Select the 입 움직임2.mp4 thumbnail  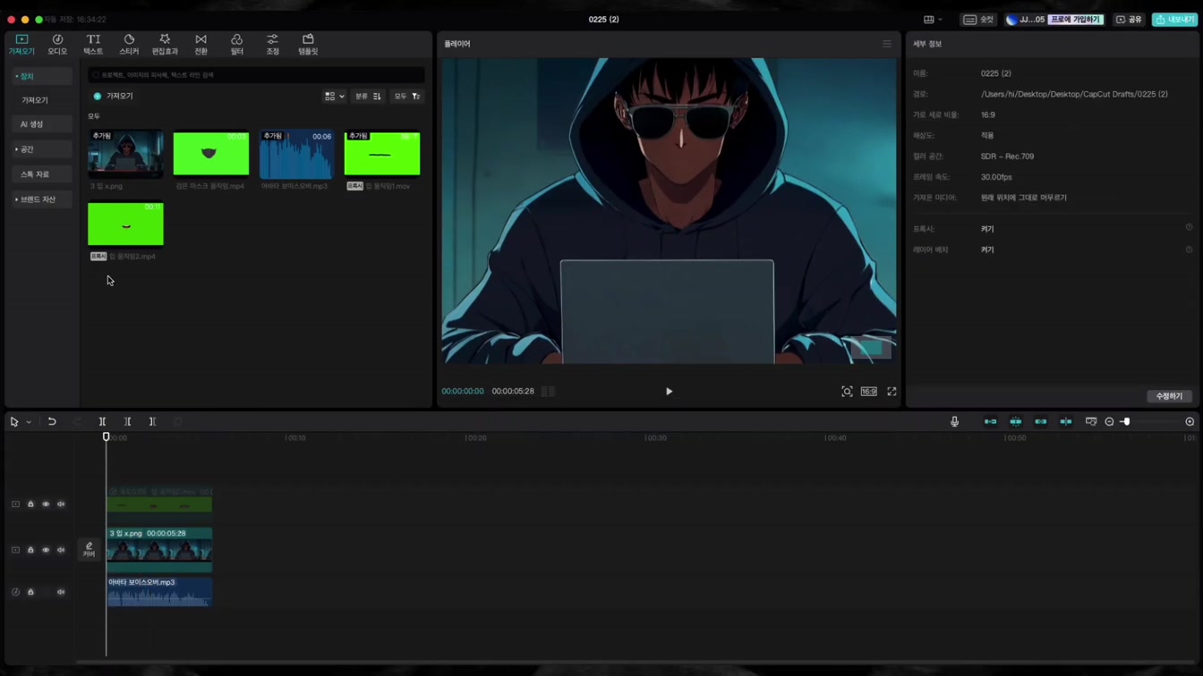[125, 224]
